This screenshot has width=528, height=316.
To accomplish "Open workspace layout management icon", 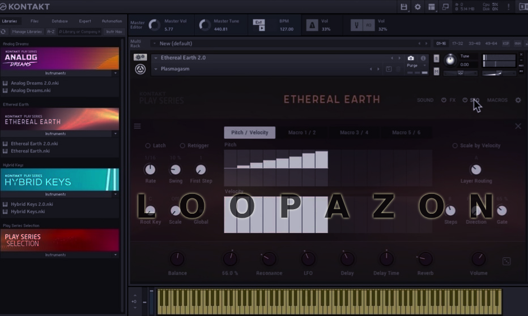I will [x=432, y=7].
